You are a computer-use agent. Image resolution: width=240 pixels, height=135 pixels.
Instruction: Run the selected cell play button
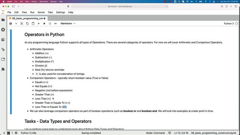pos(39,24)
